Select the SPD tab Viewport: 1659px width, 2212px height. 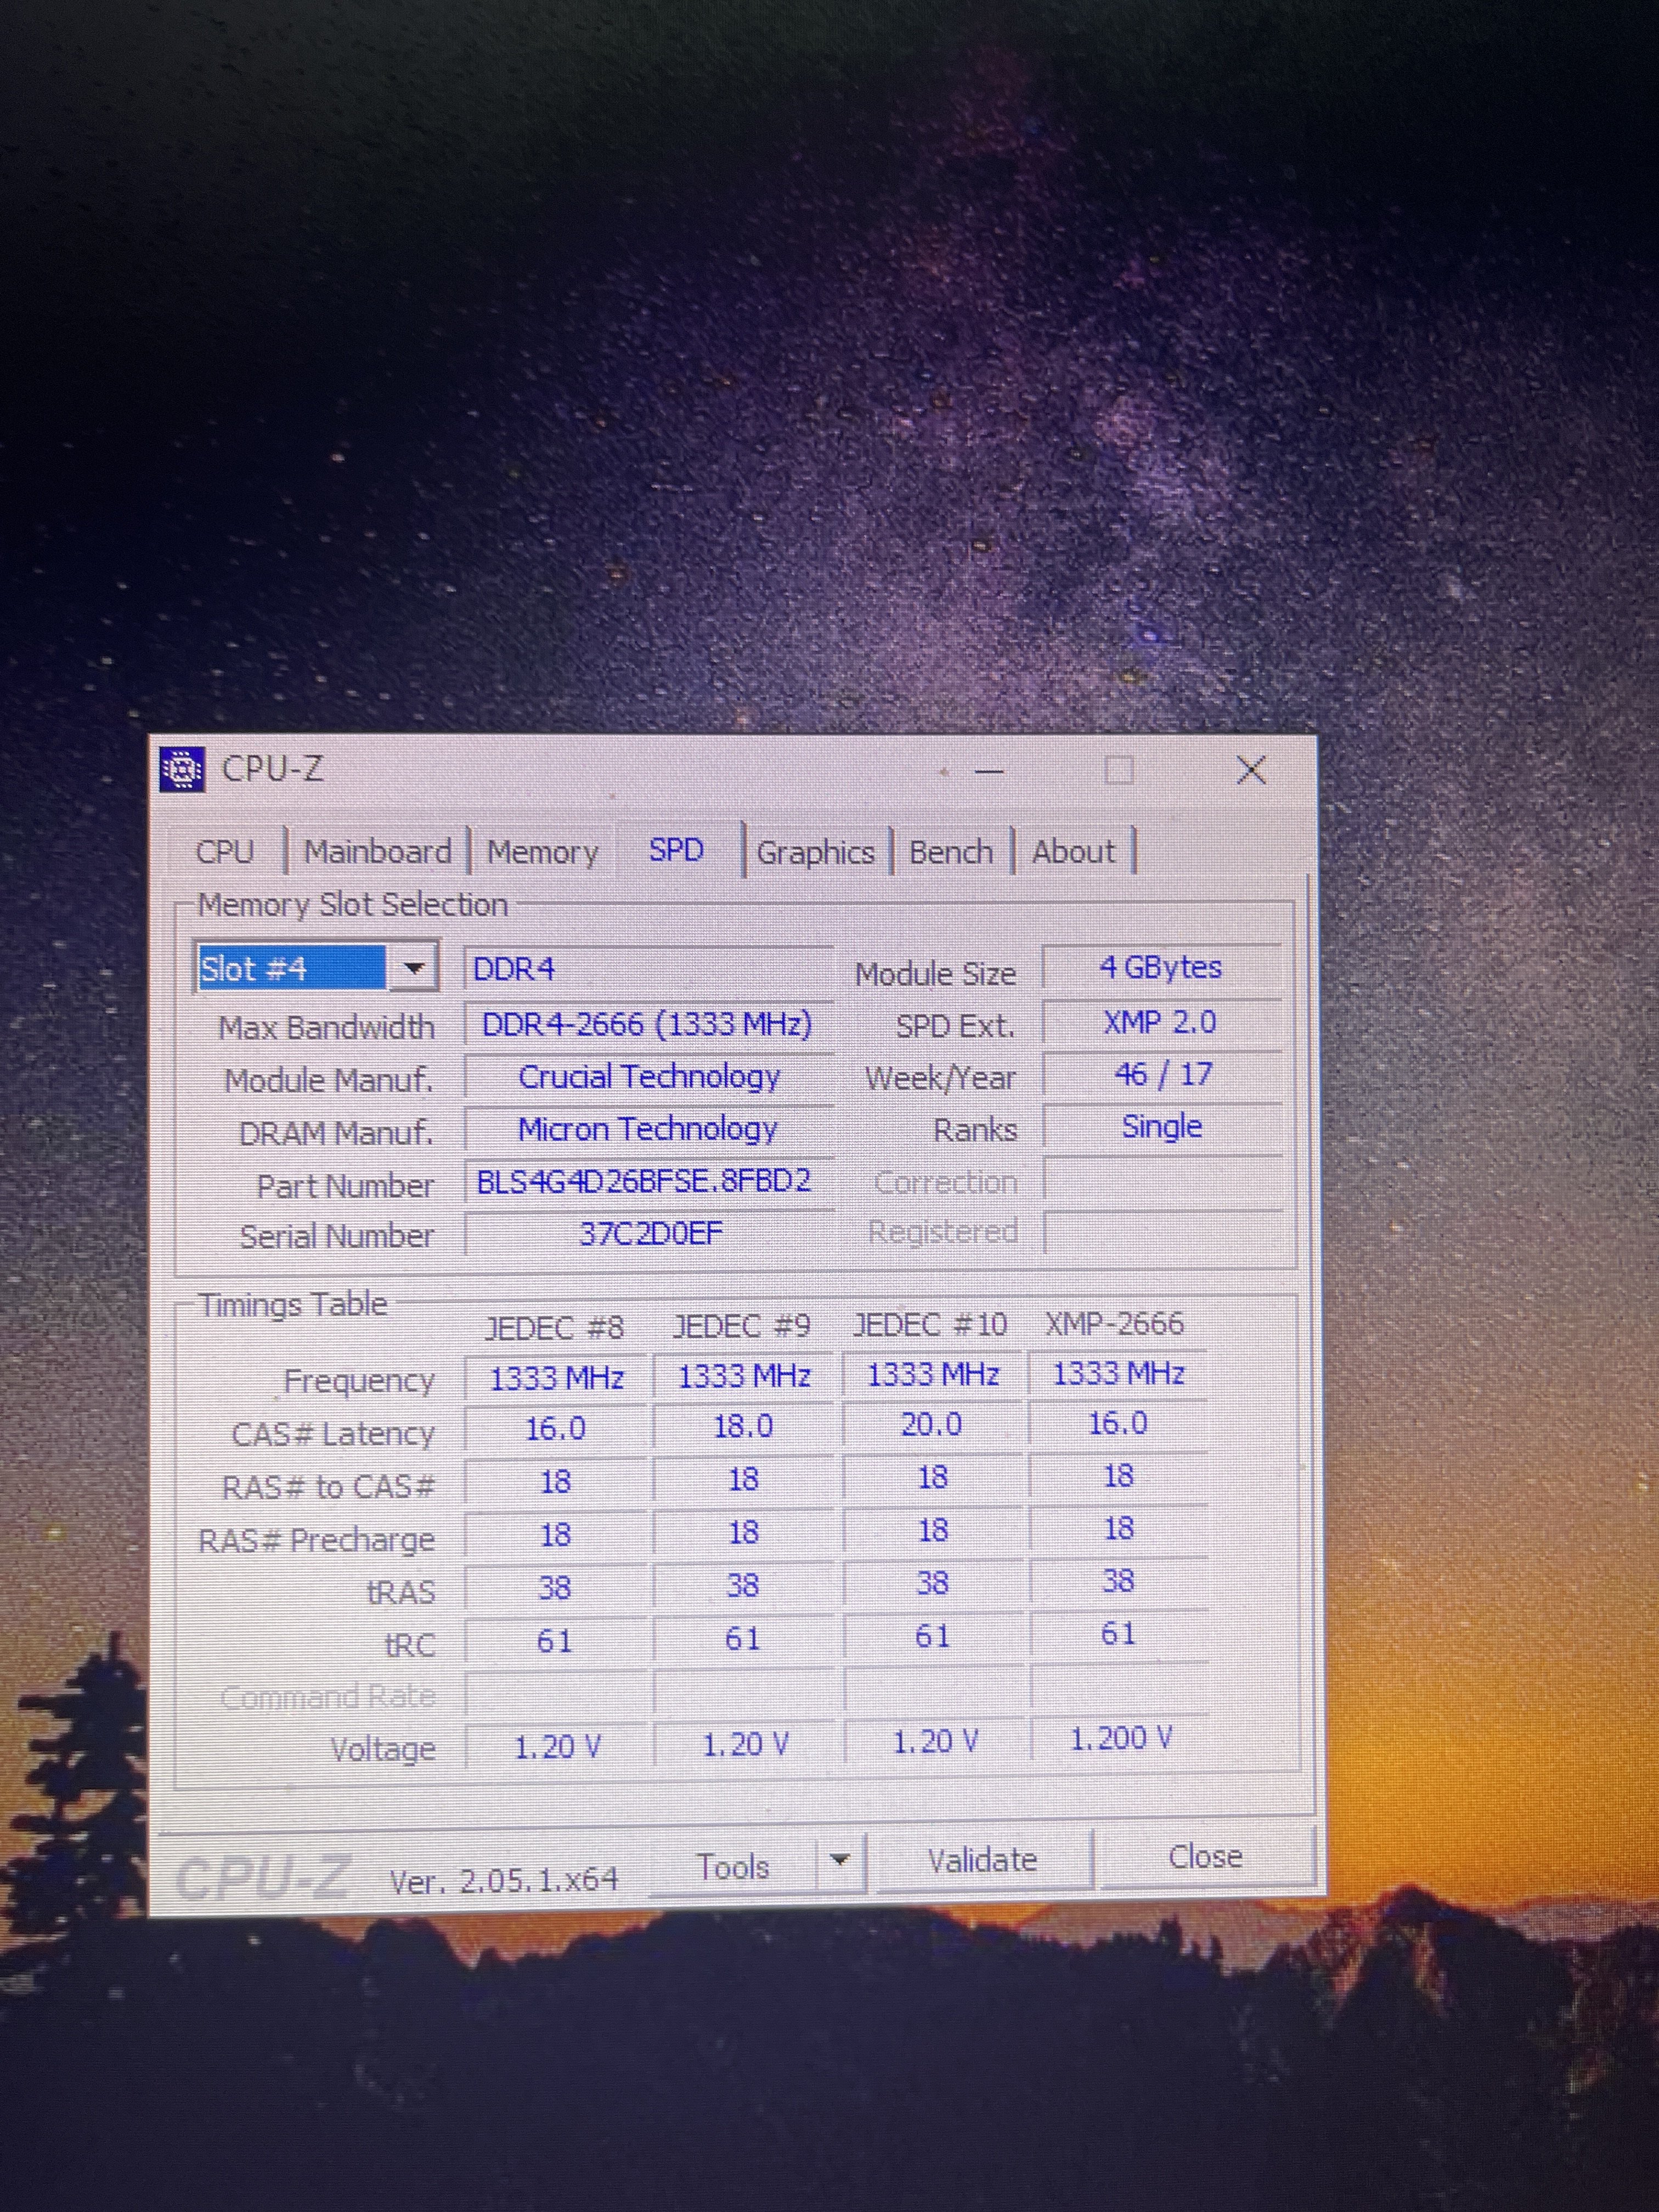tap(676, 850)
